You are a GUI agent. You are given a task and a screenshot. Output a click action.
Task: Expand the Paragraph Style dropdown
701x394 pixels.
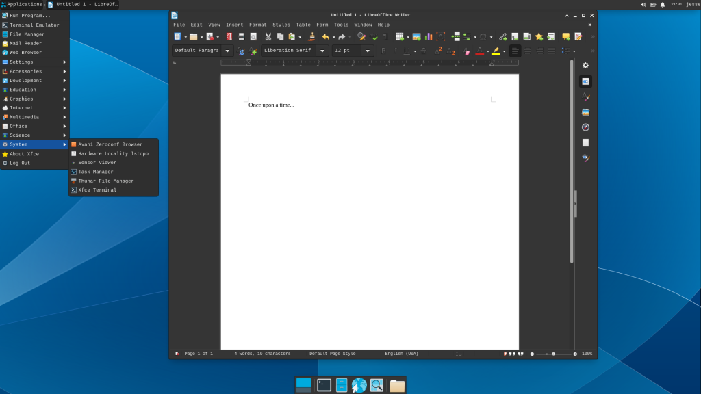pyautogui.click(x=227, y=51)
